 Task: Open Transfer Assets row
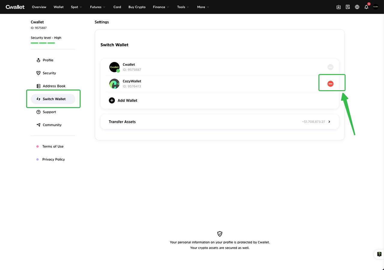[220, 122]
